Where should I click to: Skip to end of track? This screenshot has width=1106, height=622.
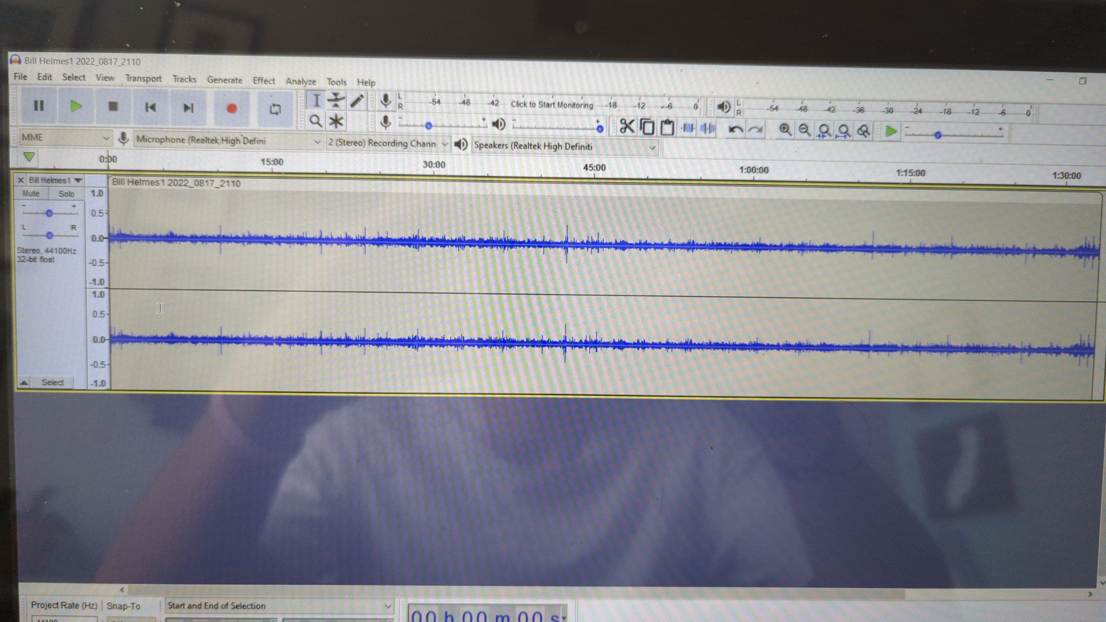[x=188, y=108]
